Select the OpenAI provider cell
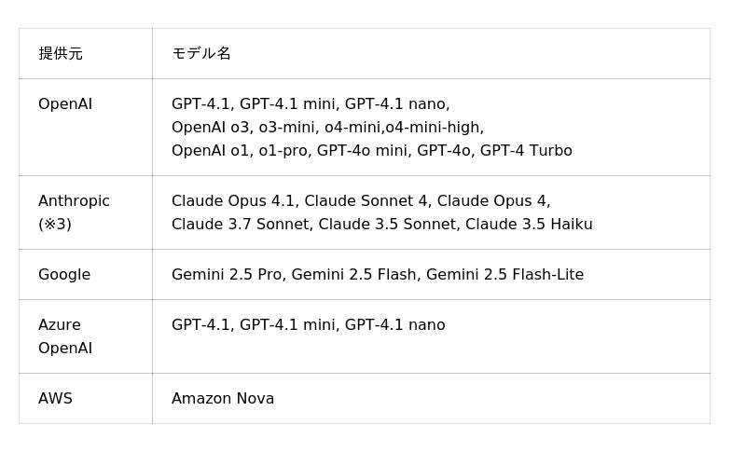Image resolution: width=746 pixels, height=452 pixels. [65, 104]
